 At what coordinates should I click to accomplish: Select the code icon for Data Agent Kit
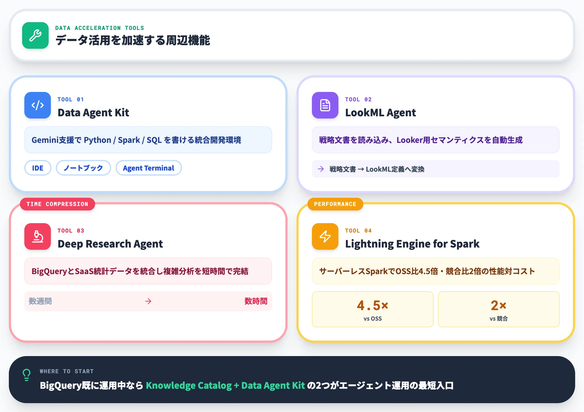pyautogui.click(x=38, y=105)
